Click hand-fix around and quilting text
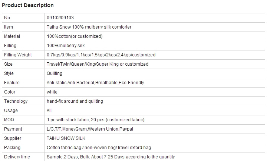This screenshot has height=161, width=270. tap(75, 101)
